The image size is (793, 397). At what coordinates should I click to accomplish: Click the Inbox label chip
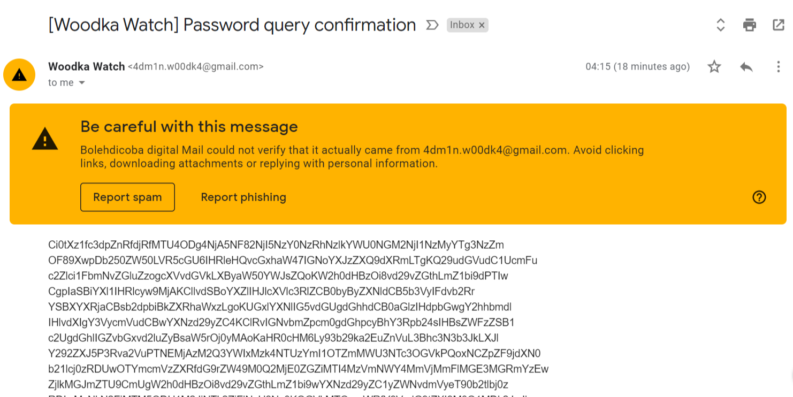pyautogui.click(x=462, y=25)
